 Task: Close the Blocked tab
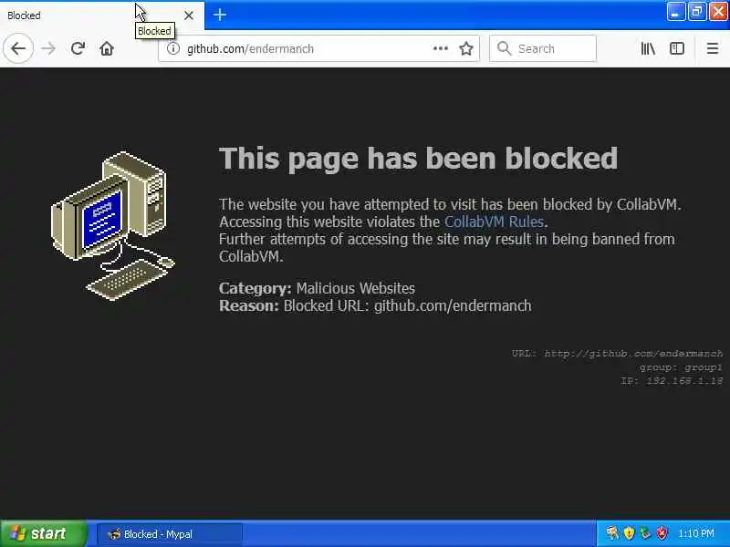tap(189, 15)
